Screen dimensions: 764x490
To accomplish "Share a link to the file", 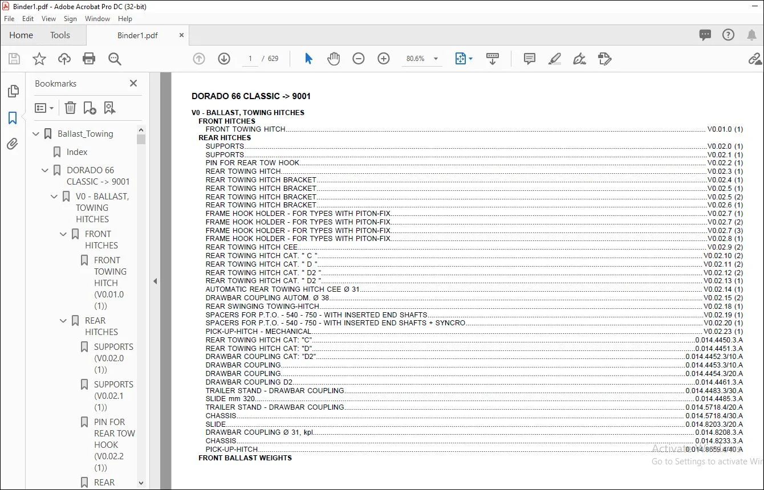I will (755, 59).
